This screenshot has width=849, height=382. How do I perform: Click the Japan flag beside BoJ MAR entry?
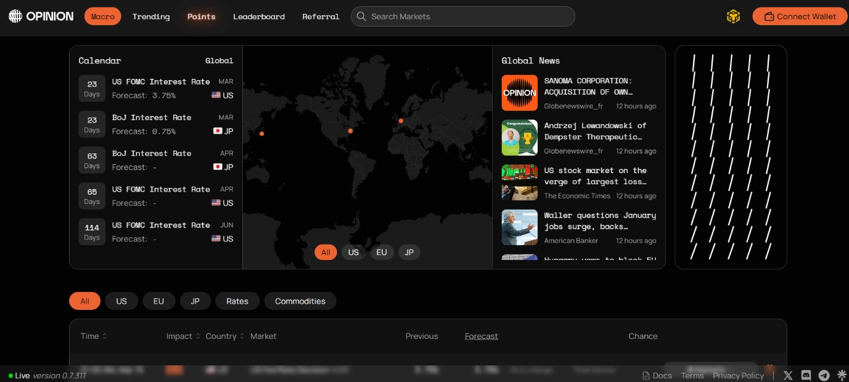click(x=217, y=131)
